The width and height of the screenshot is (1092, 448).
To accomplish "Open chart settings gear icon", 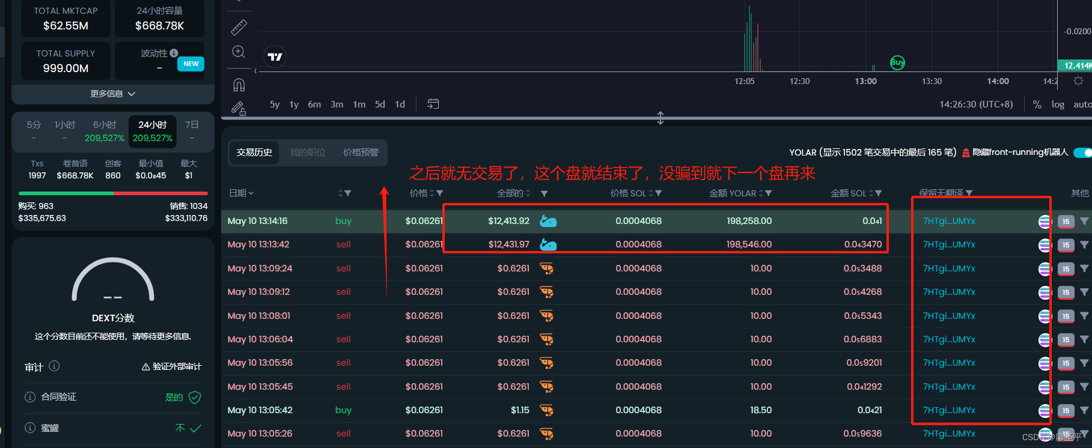I will 1078,81.
